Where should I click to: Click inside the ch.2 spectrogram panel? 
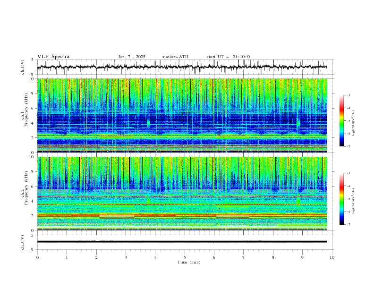tap(182, 194)
